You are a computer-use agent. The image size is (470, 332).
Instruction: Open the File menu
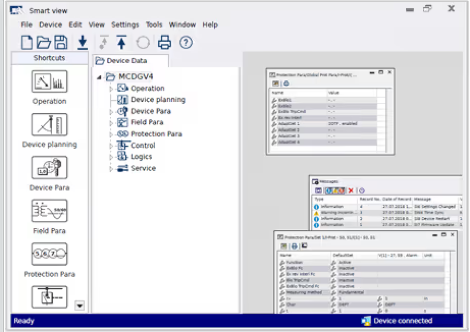pyautogui.click(x=27, y=25)
